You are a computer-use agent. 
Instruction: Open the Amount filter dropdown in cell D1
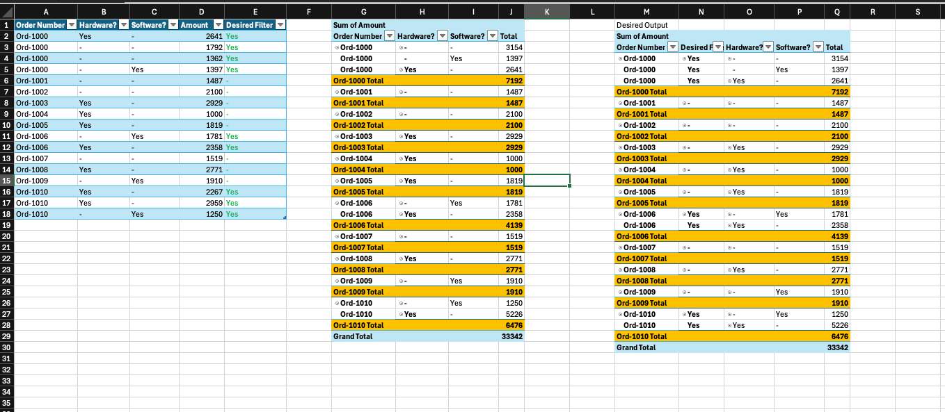(x=218, y=25)
